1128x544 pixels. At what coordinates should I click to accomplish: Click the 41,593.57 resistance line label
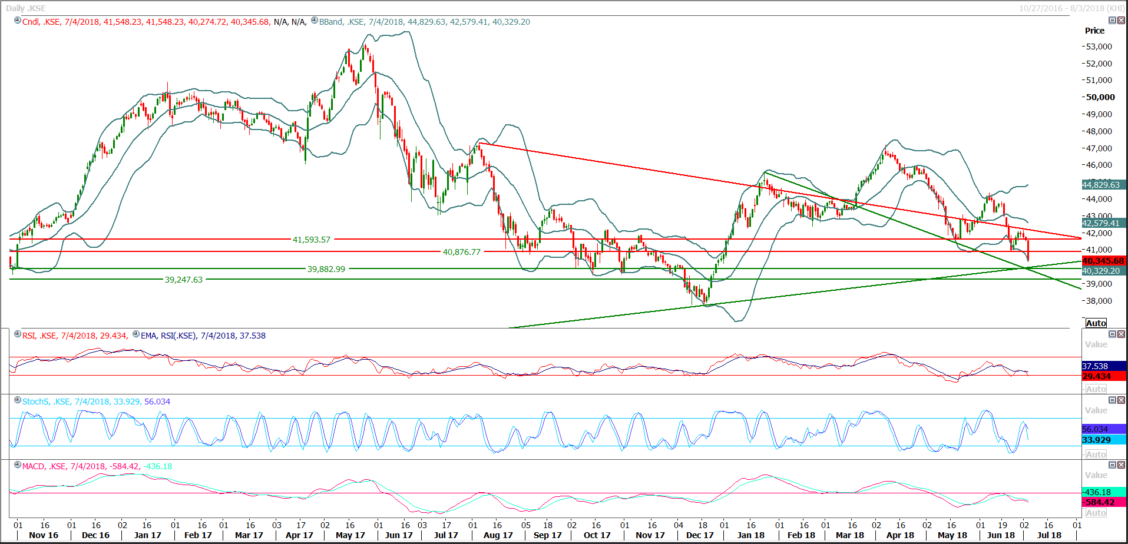pyautogui.click(x=311, y=240)
